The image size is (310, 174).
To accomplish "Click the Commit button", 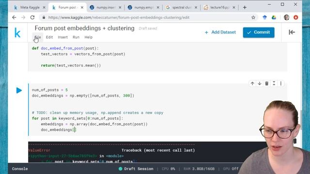I will click(x=259, y=32).
